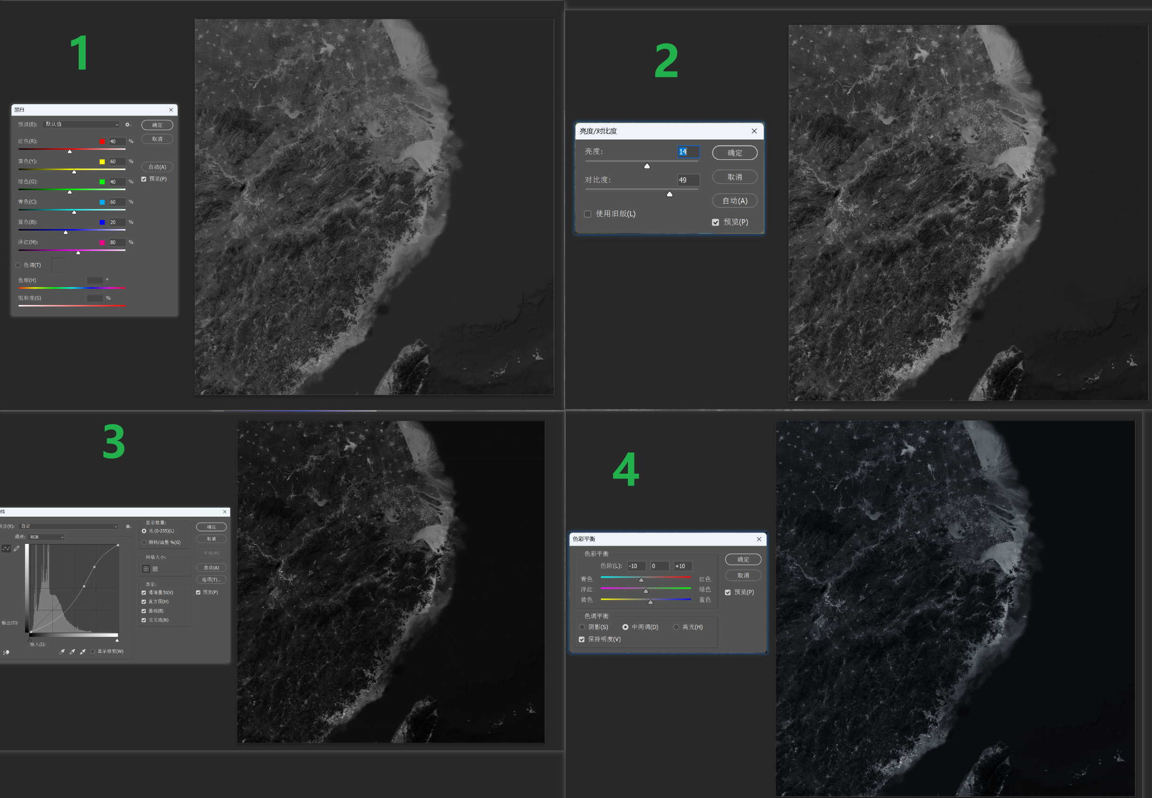Open the 通道 RGB channel dropdown
The height and width of the screenshot is (798, 1152).
(x=47, y=537)
